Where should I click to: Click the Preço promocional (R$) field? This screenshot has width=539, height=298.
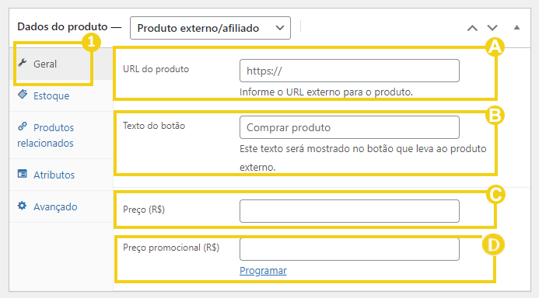pos(349,249)
